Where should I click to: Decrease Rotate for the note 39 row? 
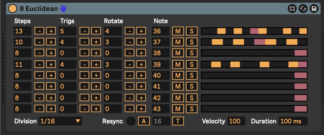(x=130, y=64)
